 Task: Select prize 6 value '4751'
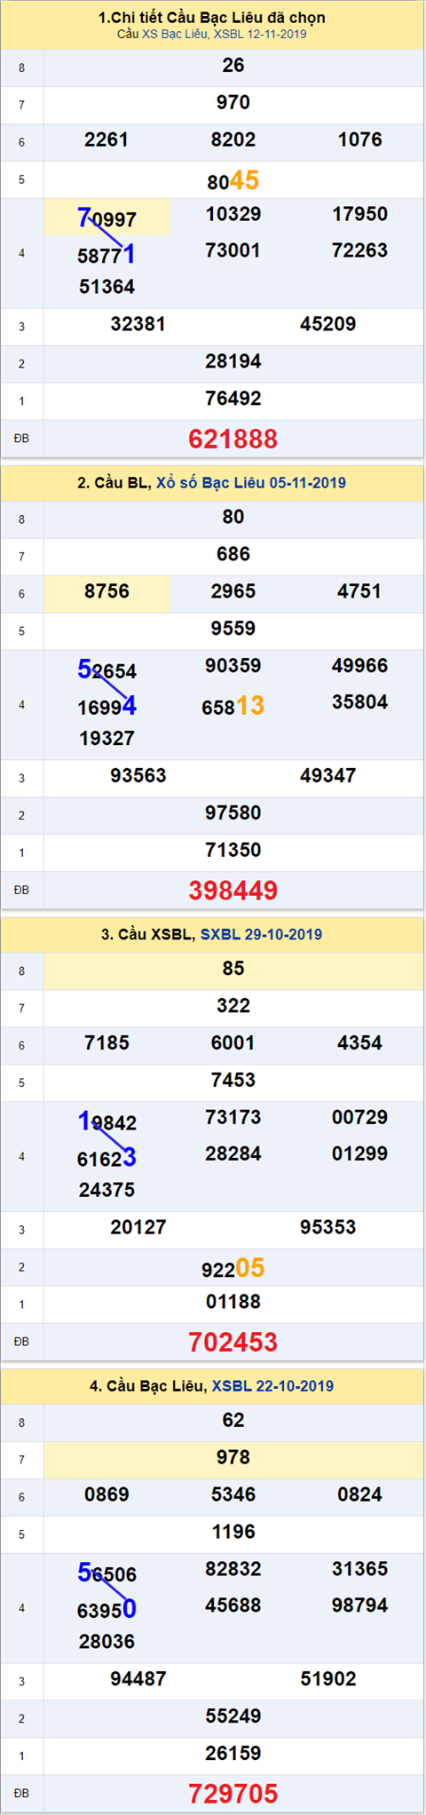(359, 591)
